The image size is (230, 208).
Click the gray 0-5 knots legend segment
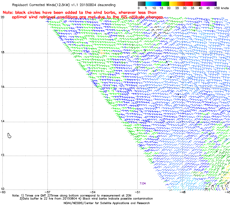142,4
